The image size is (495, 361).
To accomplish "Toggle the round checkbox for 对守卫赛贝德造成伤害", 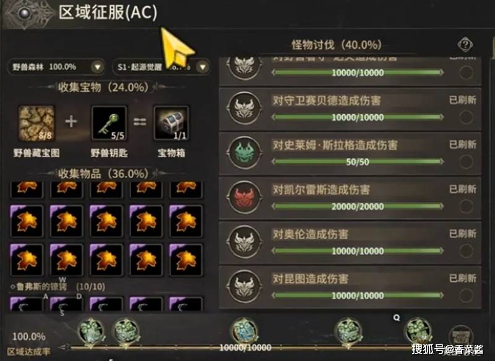I will point(466,117).
